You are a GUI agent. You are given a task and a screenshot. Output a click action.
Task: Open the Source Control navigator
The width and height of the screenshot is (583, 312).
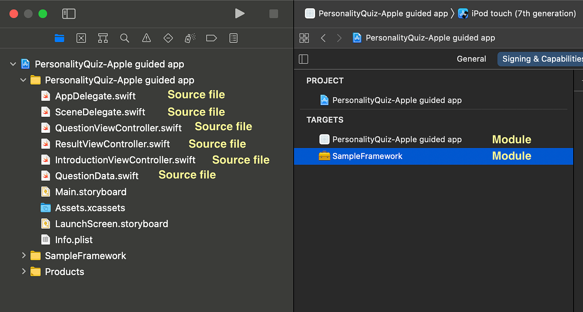click(81, 38)
